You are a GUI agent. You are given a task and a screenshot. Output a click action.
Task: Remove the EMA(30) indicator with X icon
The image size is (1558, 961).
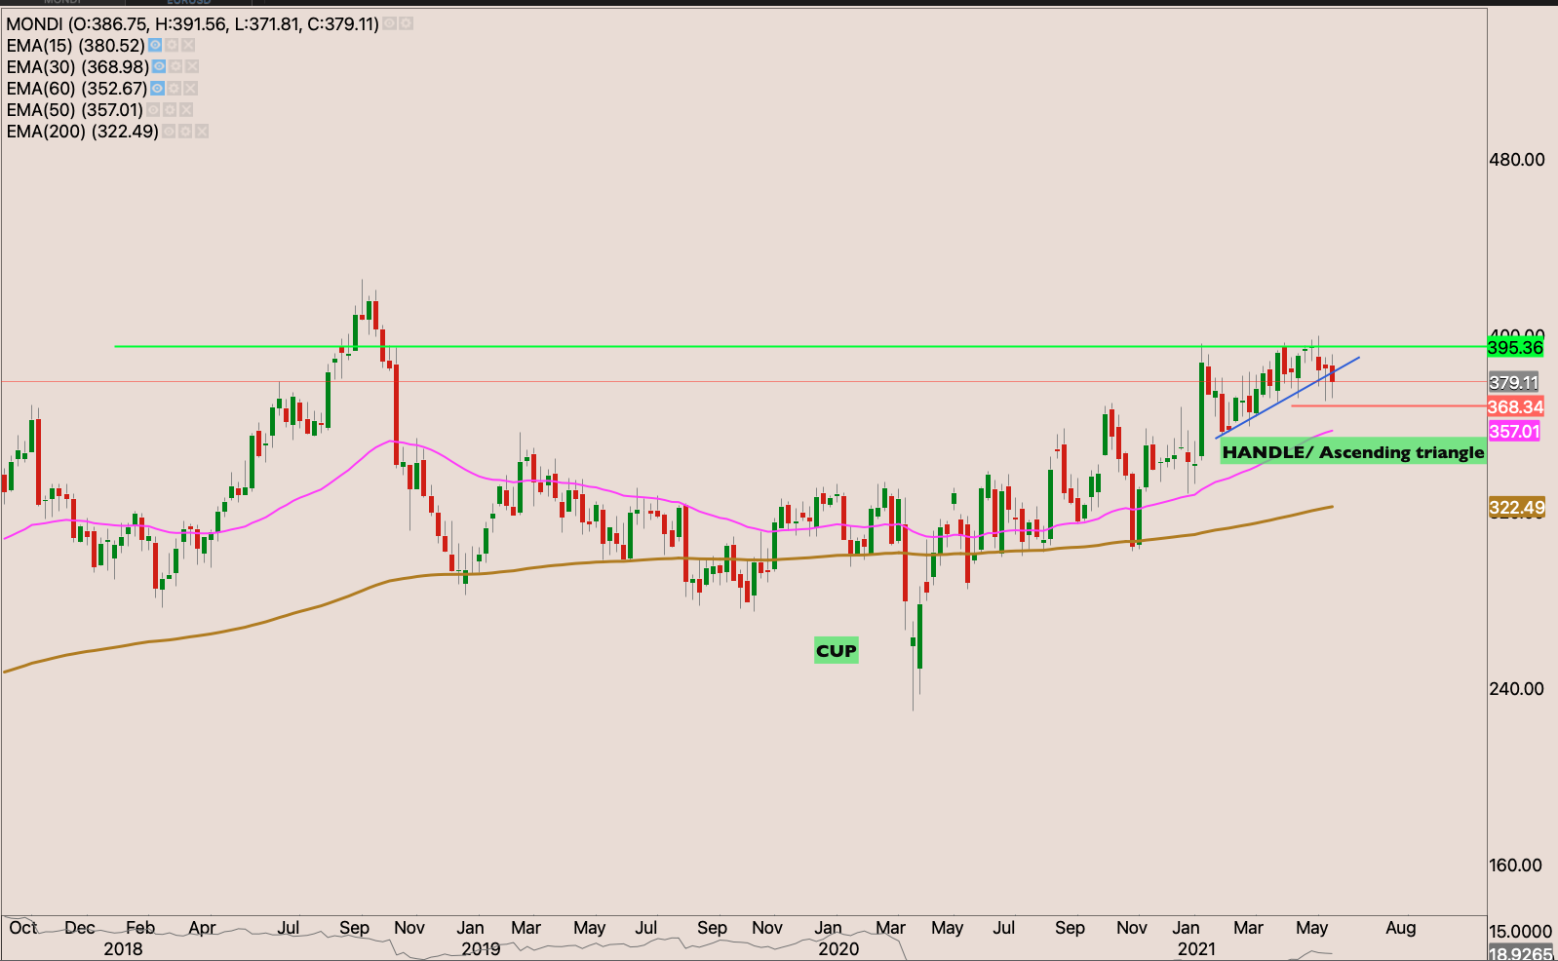[x=192, y=67]
